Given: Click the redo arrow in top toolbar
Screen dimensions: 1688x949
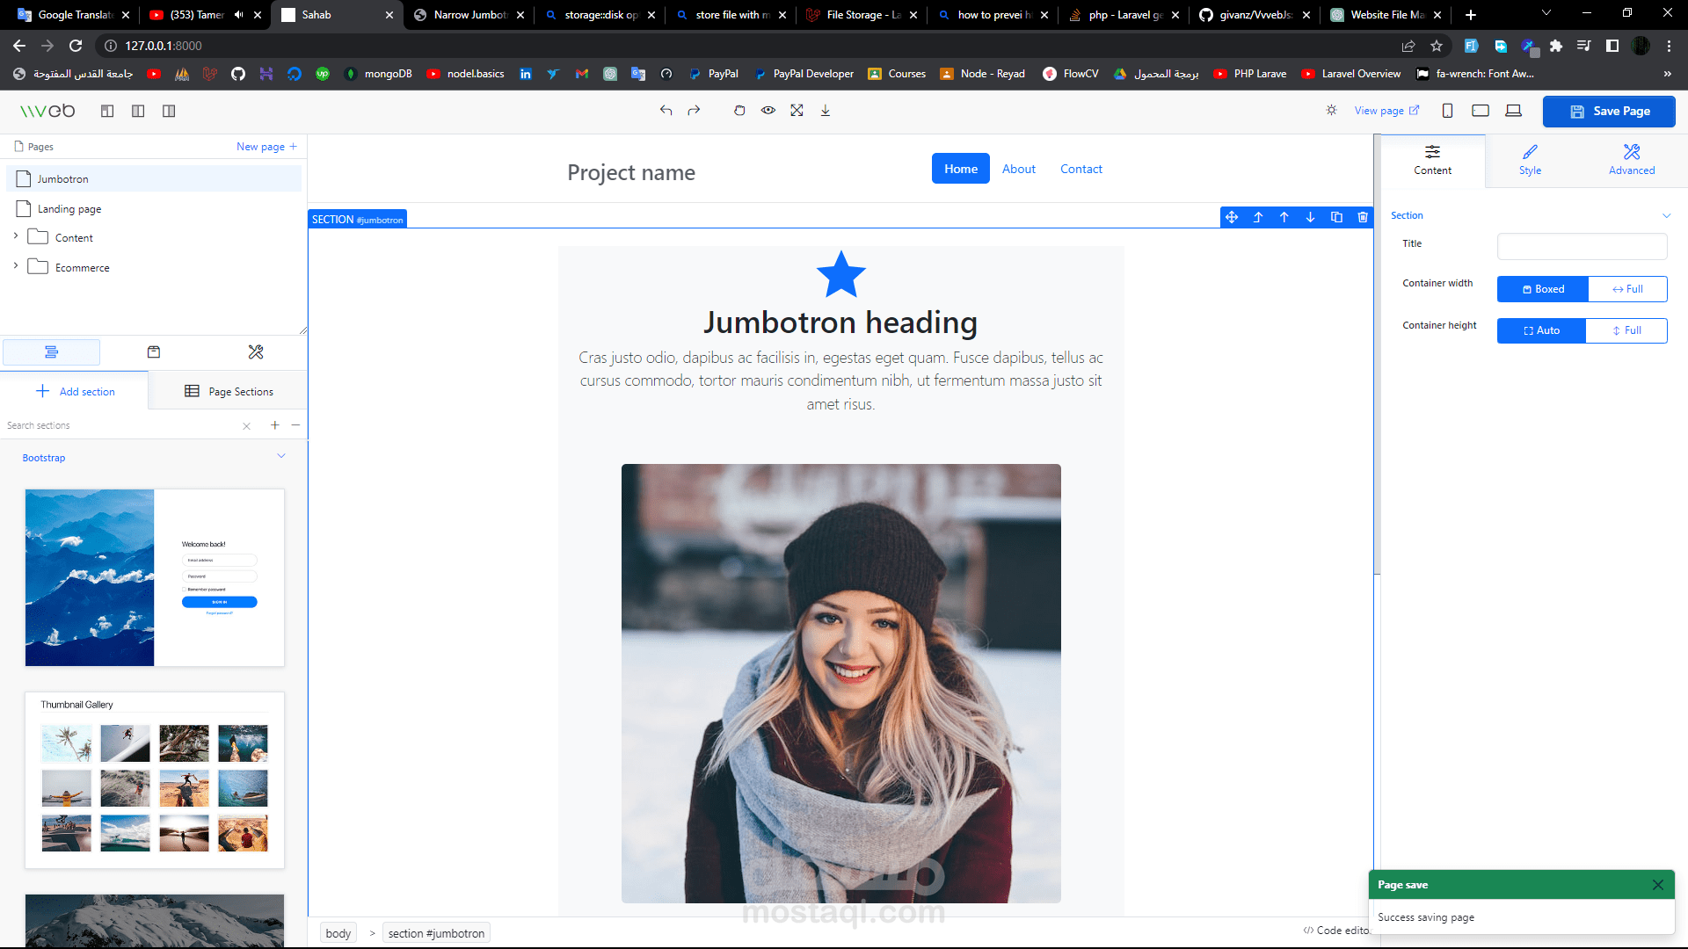Looking at the screenshot, I should (x=694, y=111).
